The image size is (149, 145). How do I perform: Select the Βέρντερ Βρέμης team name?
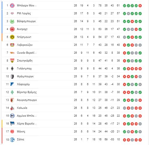[x=27, y=92]
